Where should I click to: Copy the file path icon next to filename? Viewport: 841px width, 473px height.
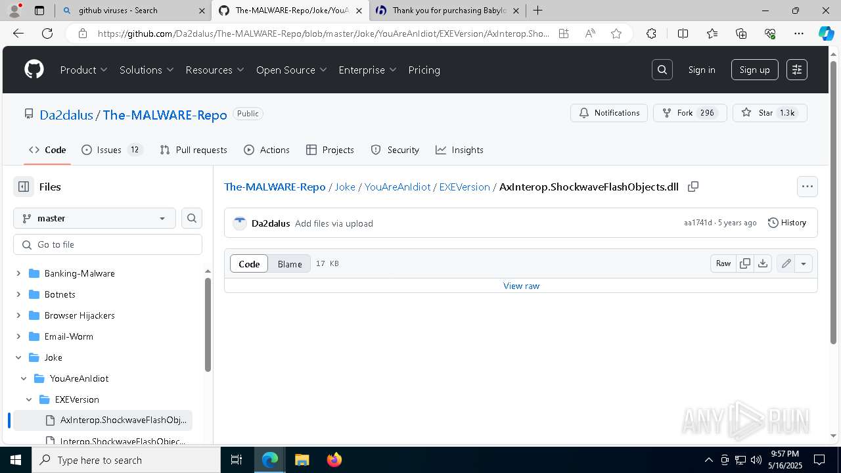click(693, 187)
